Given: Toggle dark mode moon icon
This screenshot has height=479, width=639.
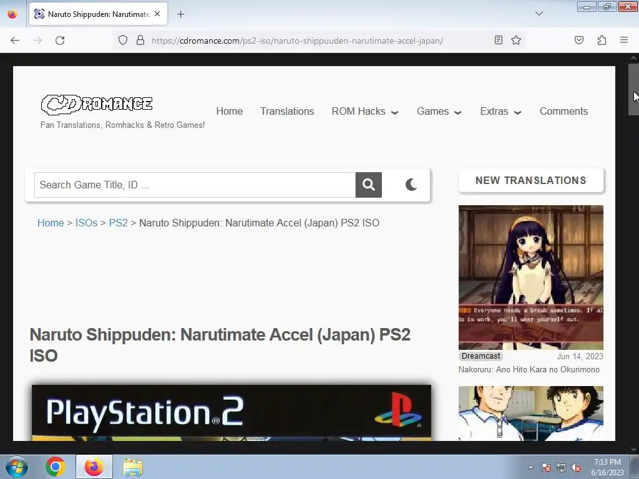Looking at the screenshot, I should coord(411,185).
